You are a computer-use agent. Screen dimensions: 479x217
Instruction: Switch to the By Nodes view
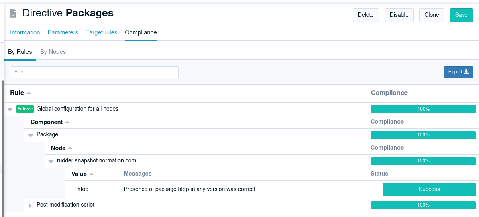pyautogui.click(x=53, y=52)
